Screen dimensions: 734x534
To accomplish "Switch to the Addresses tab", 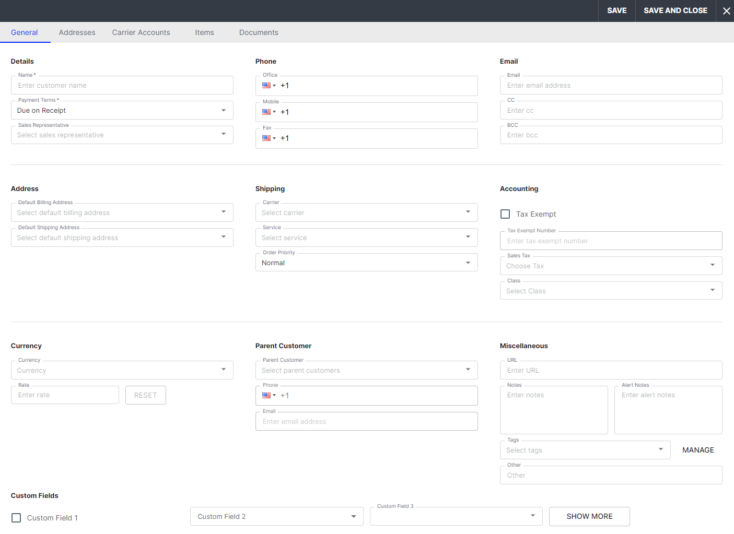I will pos(77,32).
